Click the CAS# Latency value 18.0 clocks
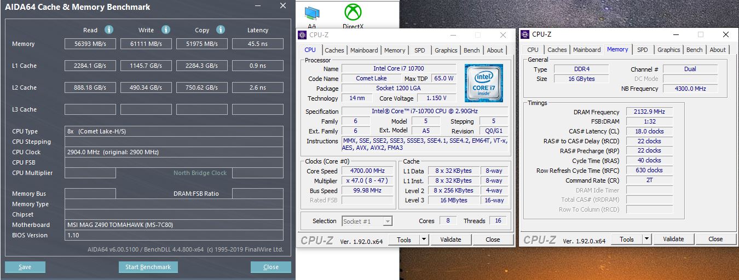The height and width of the screenshot is (280, 739). click(x=649, y=131)
